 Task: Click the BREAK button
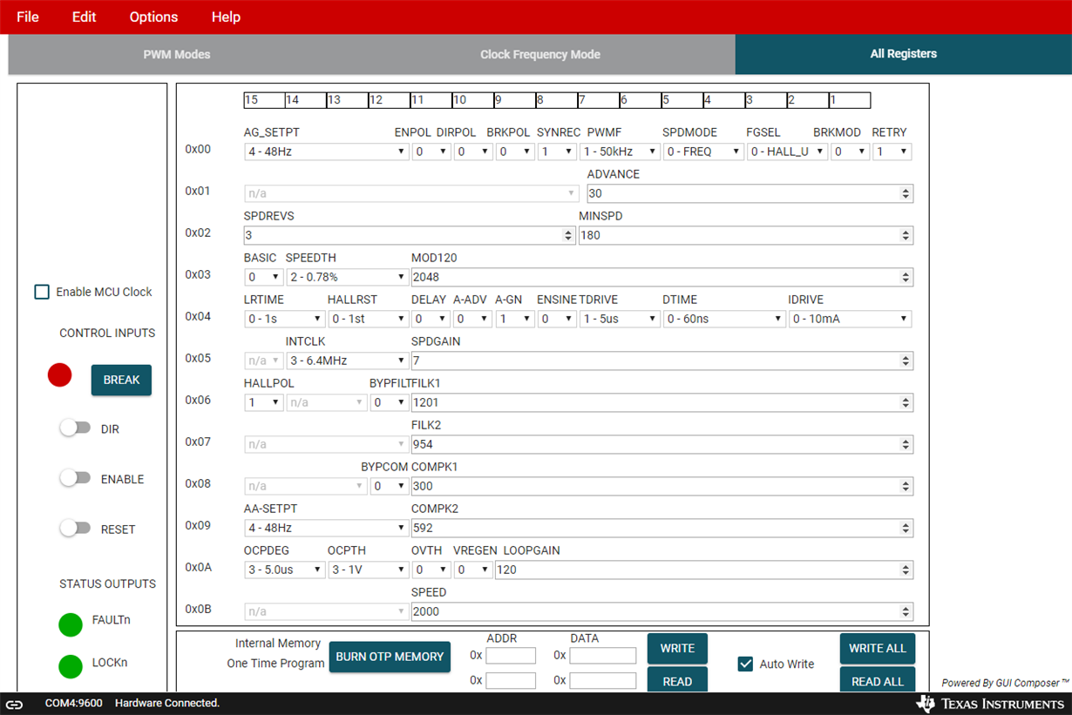pyautogui.click(x=121, y=380)
